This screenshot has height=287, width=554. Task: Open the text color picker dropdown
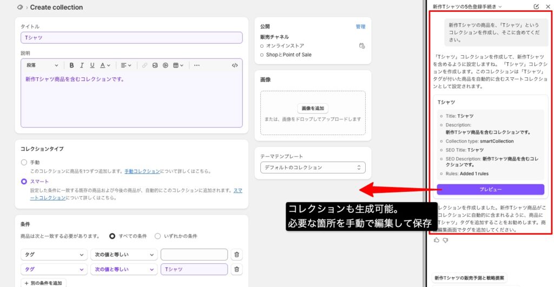[105, 65]
